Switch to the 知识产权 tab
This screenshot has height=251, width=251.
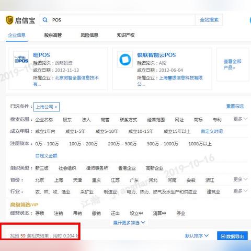pyautogui.click(x=125, y=35)
